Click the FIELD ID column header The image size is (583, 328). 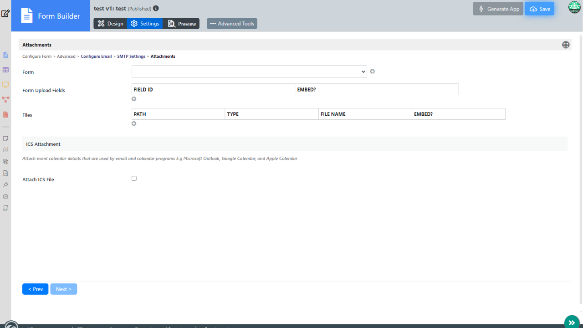pyautogui.click(x=213, y=89)
